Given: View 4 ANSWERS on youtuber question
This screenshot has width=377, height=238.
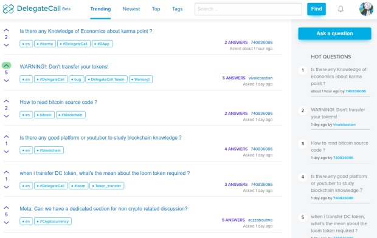Looking at the screenshot, I should (236, 149).
